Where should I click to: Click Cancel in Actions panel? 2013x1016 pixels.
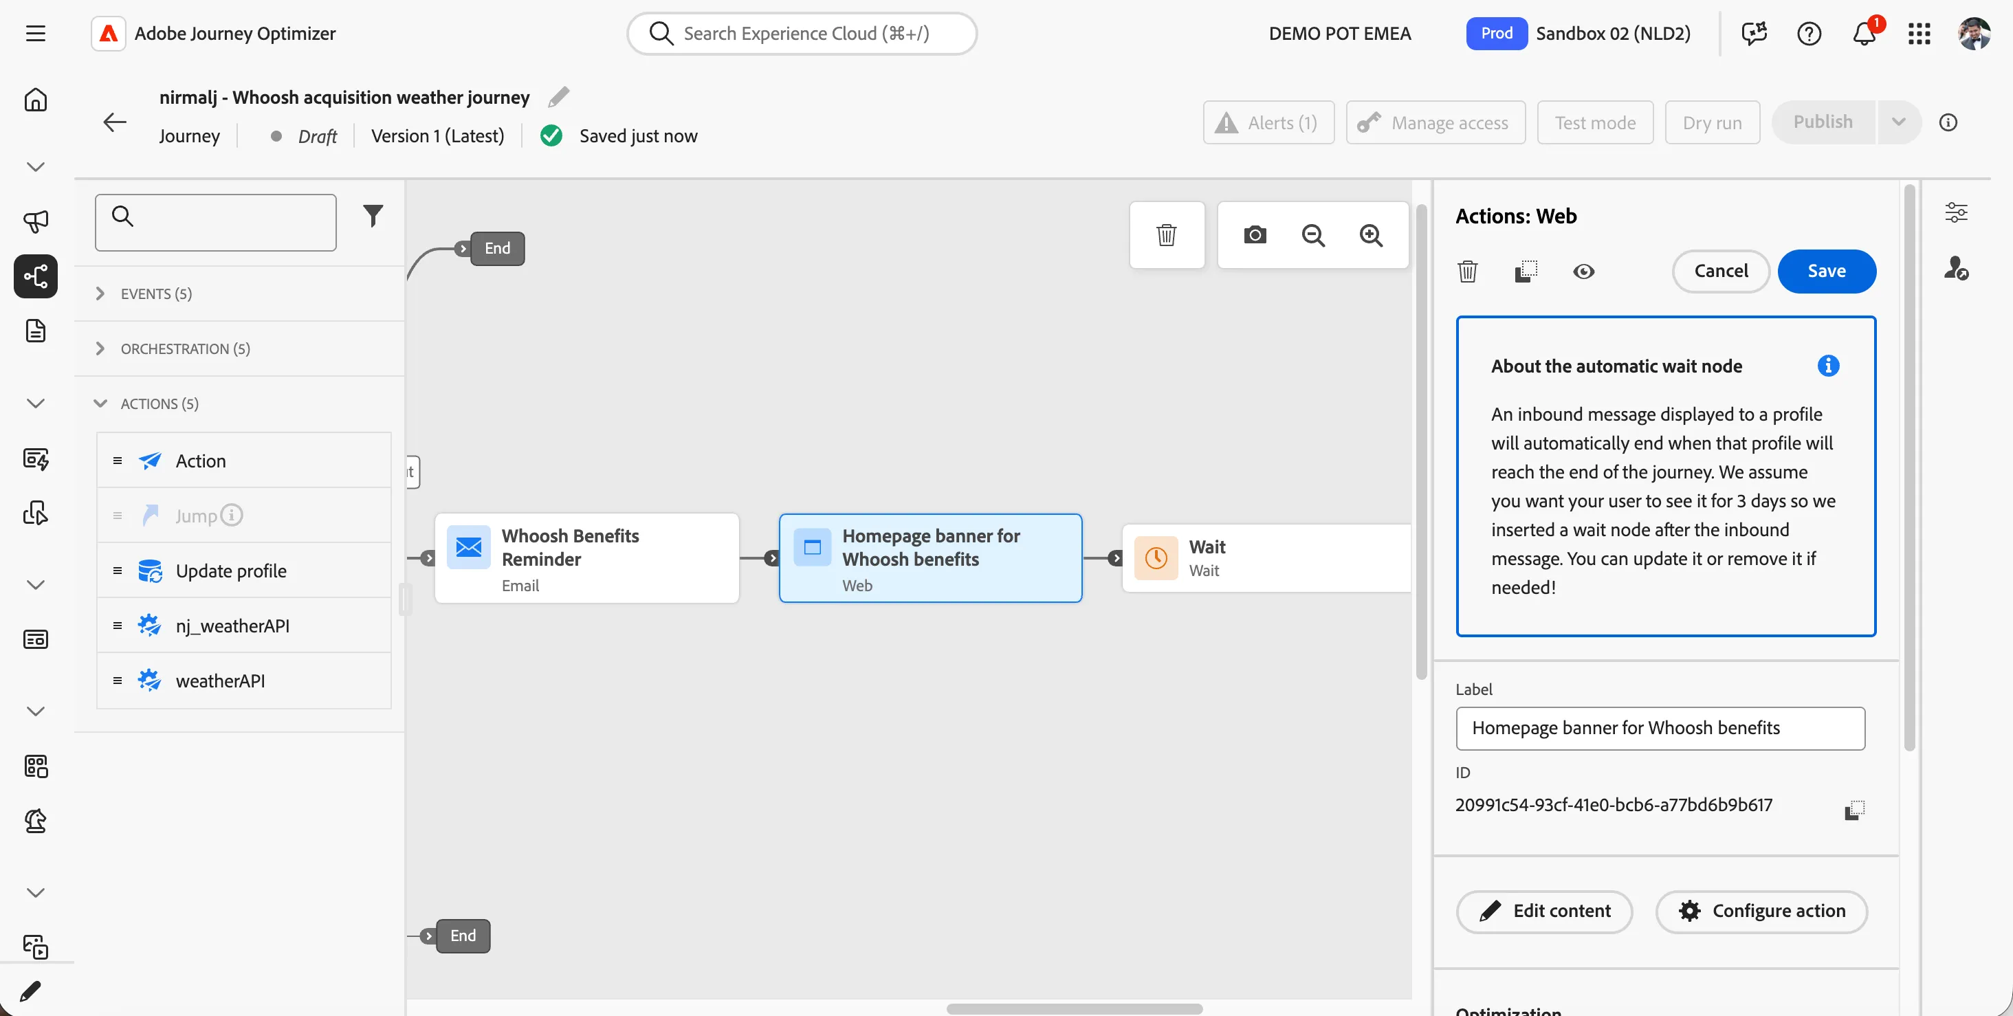click(x=1721, y=272)
